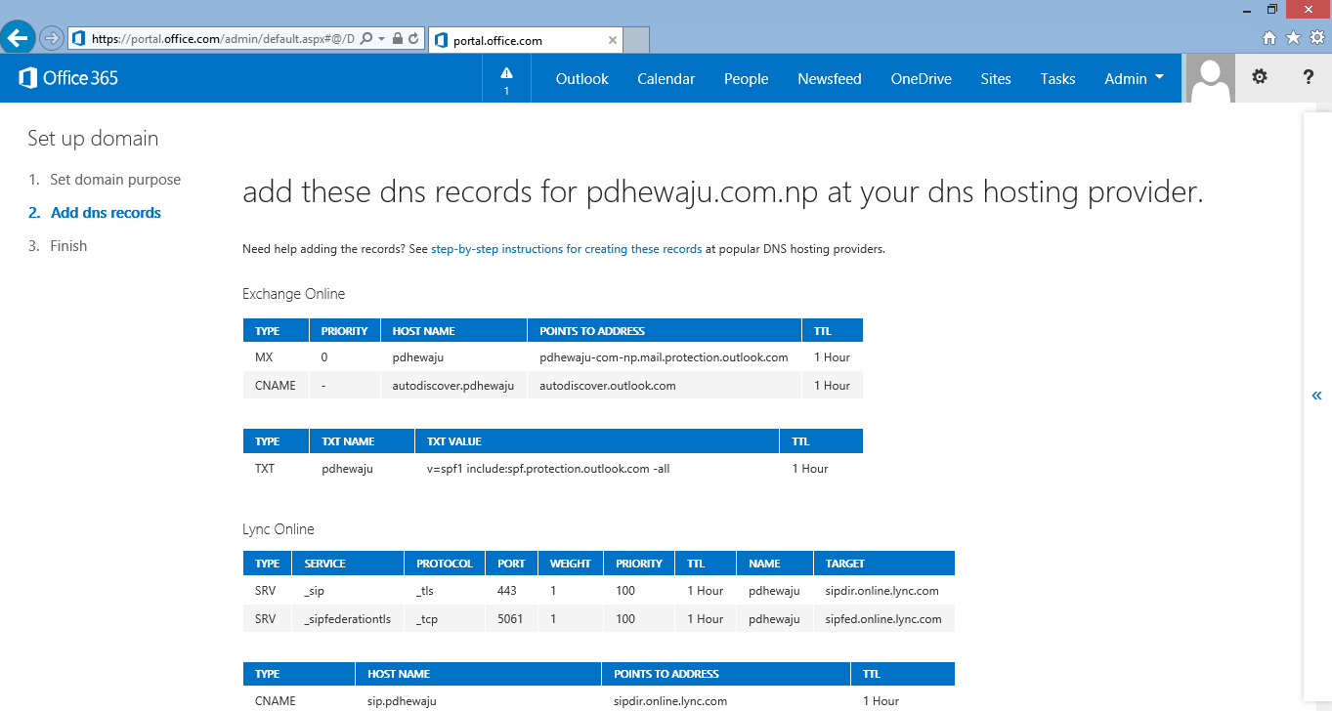Open Tasks from the top navigation
The height and width of the screenshot is (711, 1332).
[x=1057, y=79]
